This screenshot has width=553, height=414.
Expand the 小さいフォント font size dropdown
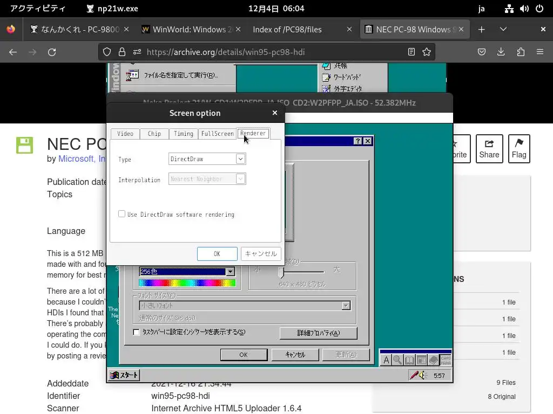click(x=346, y=306)
